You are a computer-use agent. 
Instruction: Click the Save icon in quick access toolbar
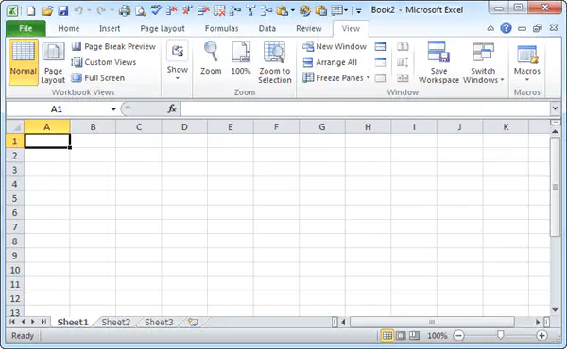(63, 10)
